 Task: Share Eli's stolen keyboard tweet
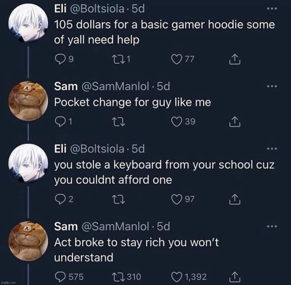234,199
